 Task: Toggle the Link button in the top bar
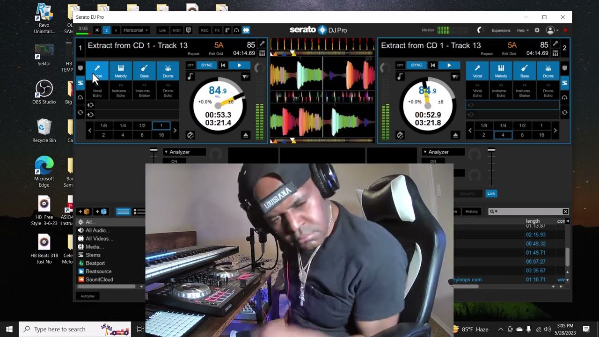click(x=162, y=30)
